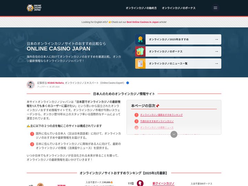Expand the table of contents chevron
Image resolution: width=248 pixels, height=186 pixels.
(174, 134)
